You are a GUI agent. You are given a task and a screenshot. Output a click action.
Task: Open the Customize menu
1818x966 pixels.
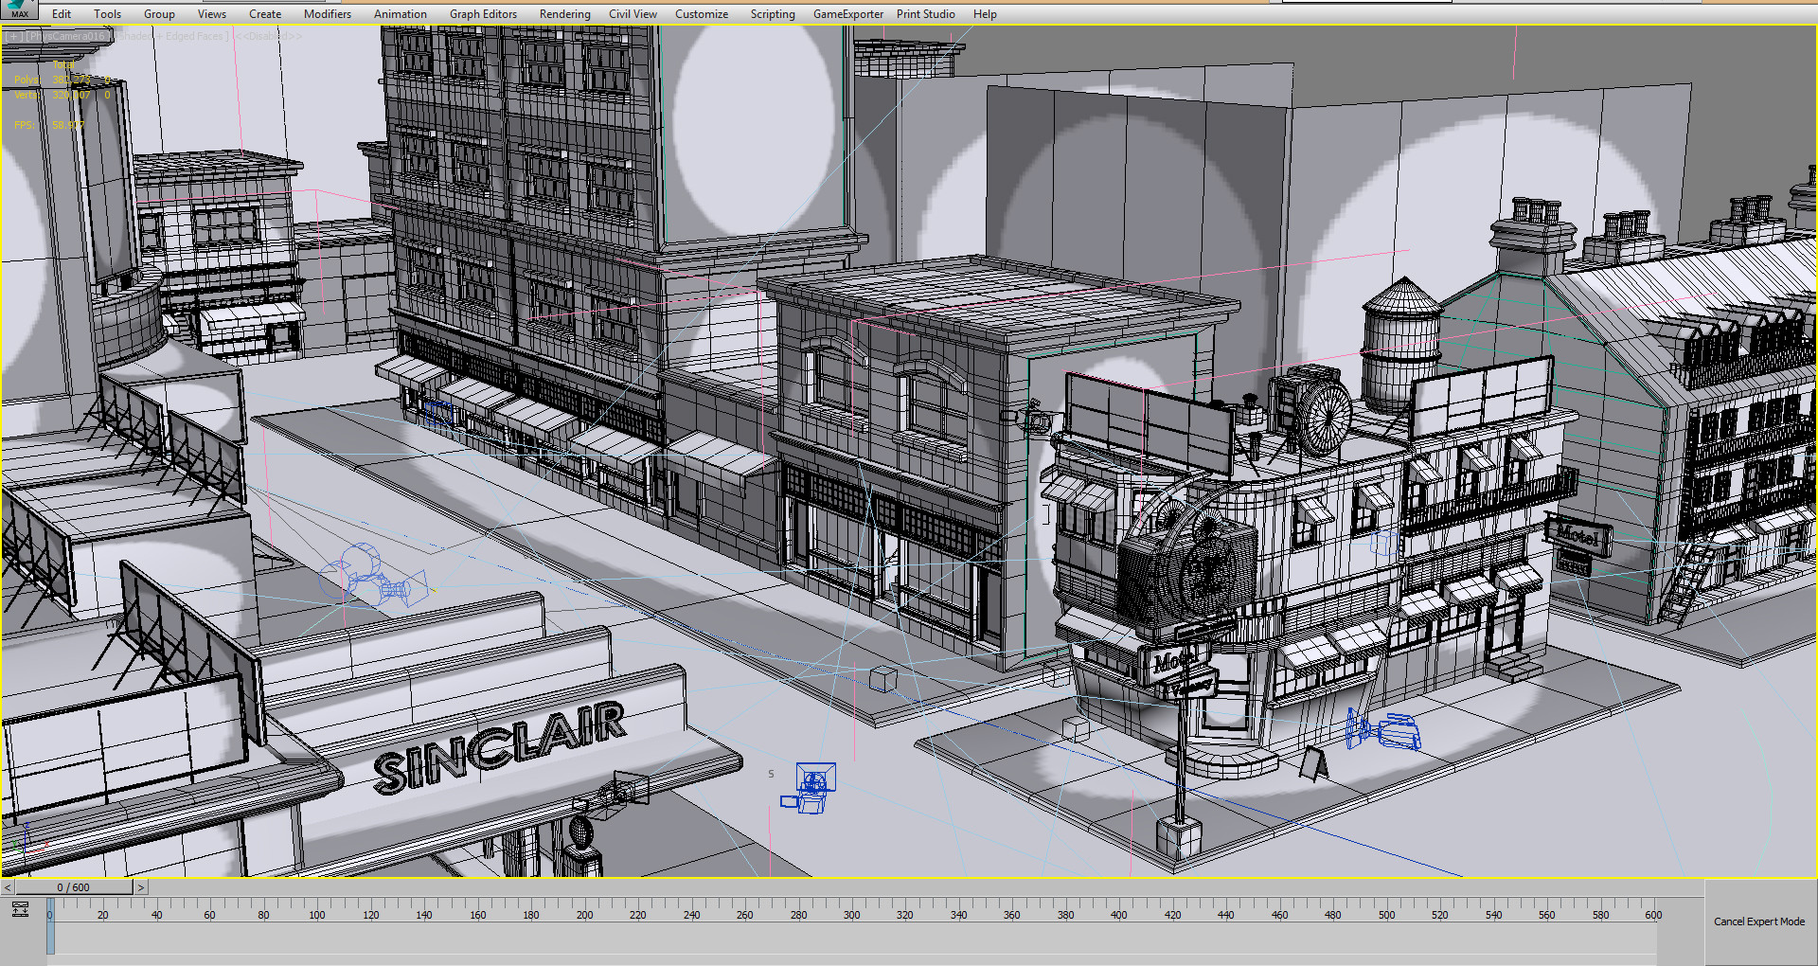click(x=702, y=13)
